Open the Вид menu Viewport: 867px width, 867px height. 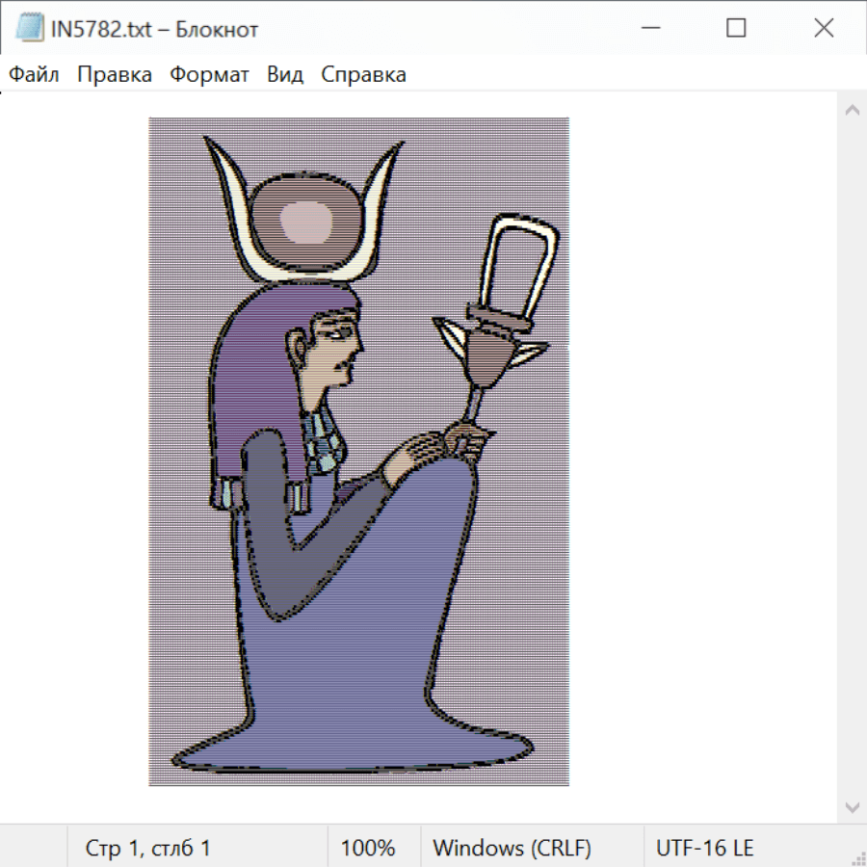(x=285, y=74)
